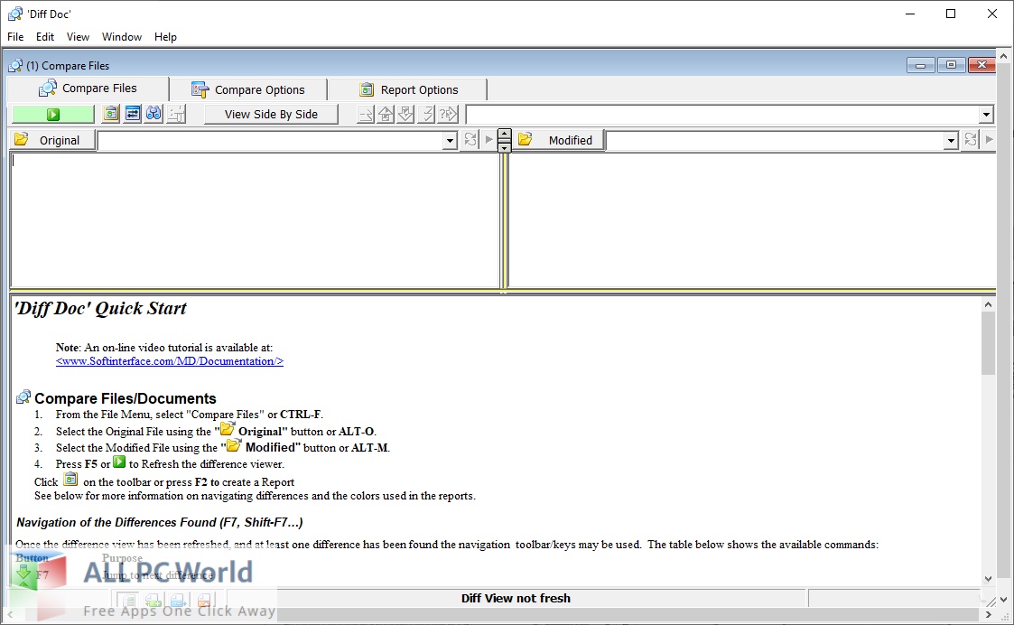
Task: Open the Softinterface documentation link
Action: 170,361
